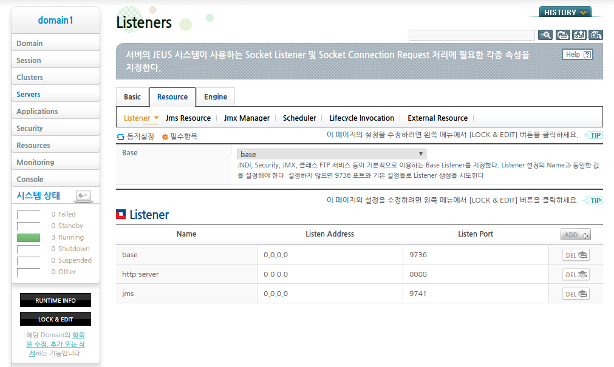Click the ADD listener button
The width and height of the screenshot is (614, 367).
click(x=575, y=235)
